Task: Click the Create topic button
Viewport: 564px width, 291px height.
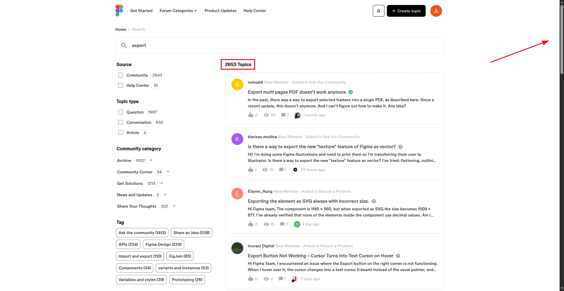Action: [x=406, y=11]
